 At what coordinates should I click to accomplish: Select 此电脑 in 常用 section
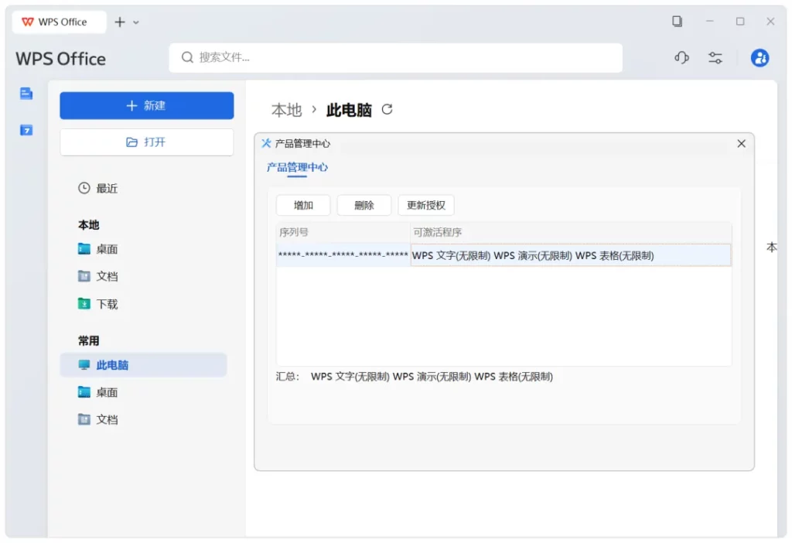[x=143, y=364]
